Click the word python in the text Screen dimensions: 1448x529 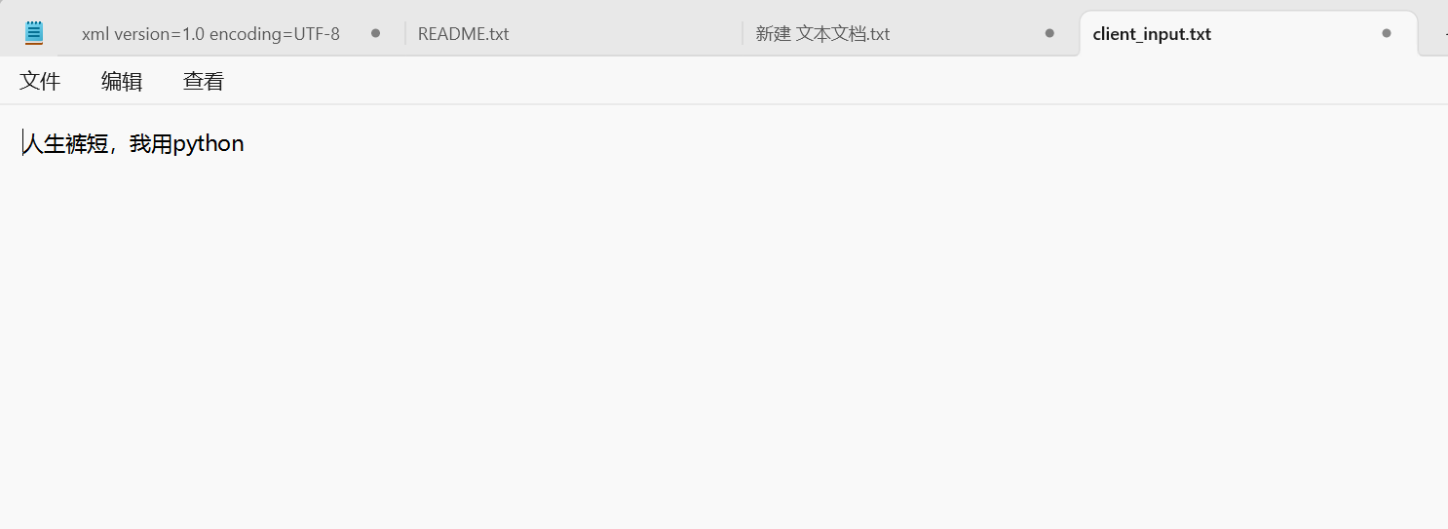point(209,144)
